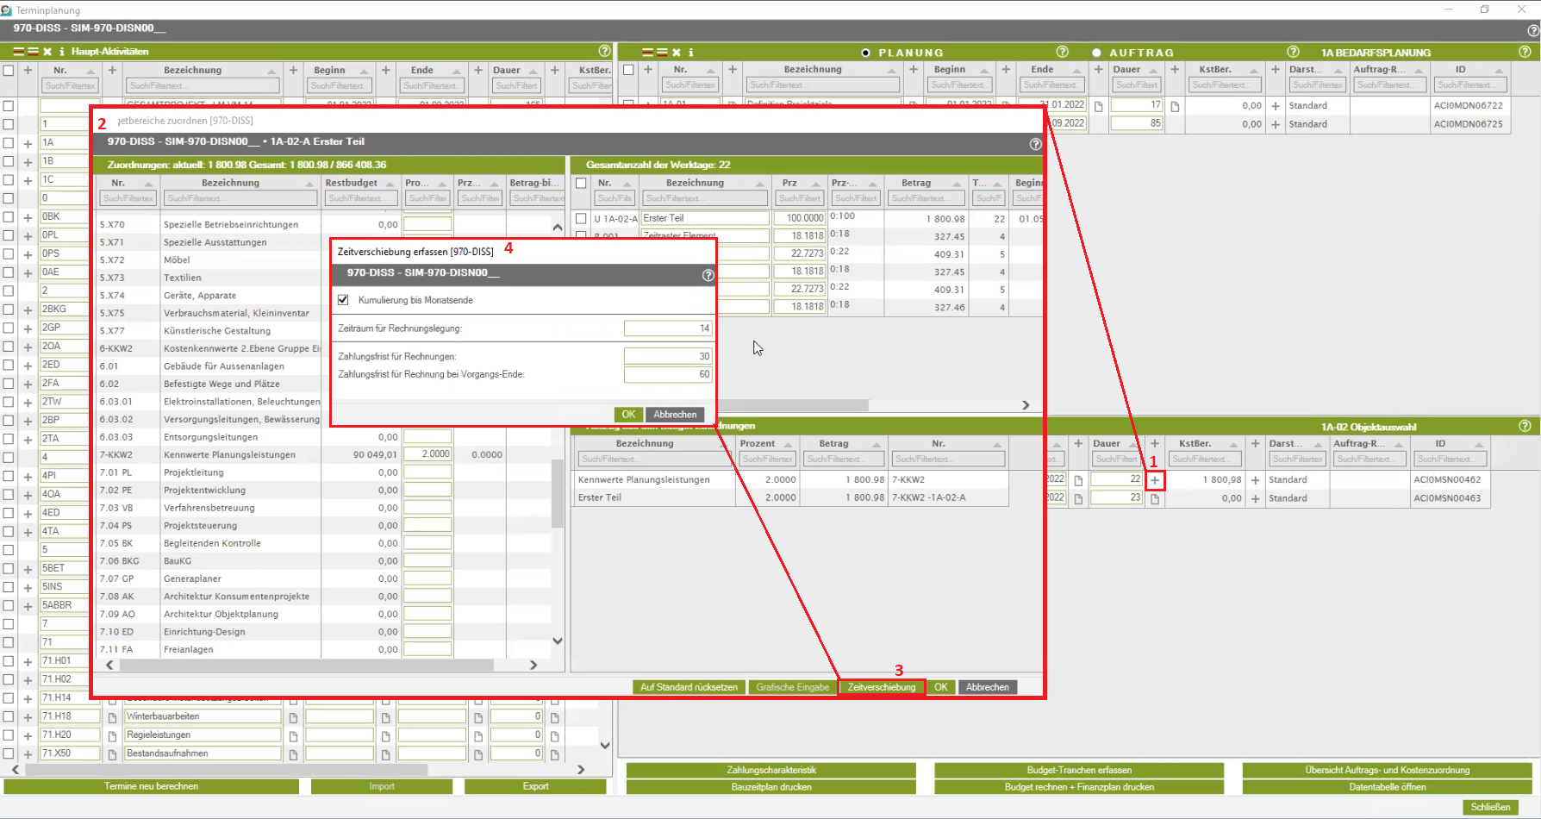Select the AUFTRAG radio button
This screenshot has width=1541, height=819.
pyautogui.click(x=1096, y=53)
